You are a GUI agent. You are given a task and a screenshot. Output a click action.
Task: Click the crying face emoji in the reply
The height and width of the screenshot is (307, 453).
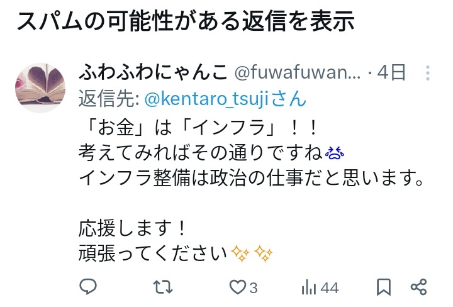click(335, 153)
